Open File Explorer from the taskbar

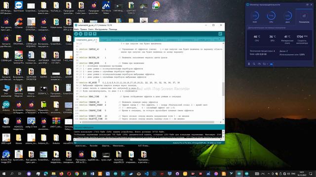tap(54, 174)
